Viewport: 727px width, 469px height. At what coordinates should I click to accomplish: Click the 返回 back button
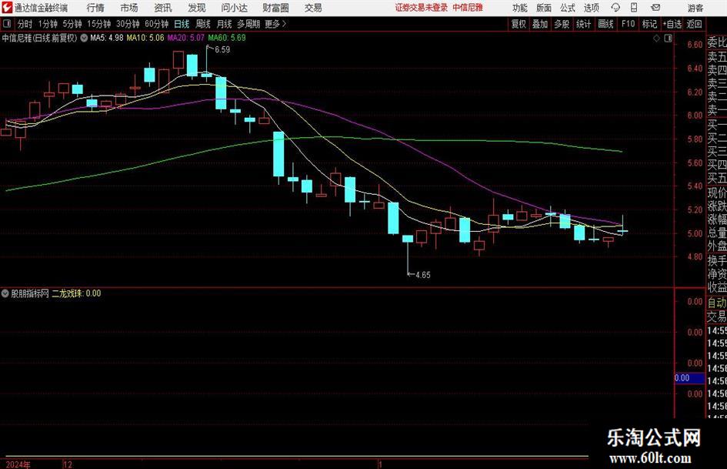(x=694, y=24)
